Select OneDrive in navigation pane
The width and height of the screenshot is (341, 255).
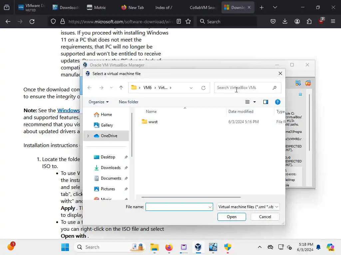(106, 136)
